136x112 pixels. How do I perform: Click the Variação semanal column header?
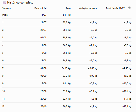point(88,8)
